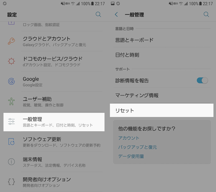Tap the battery indicator in the right status bar
Viewport: 216px width, 192px height.
tap(199, 4)
